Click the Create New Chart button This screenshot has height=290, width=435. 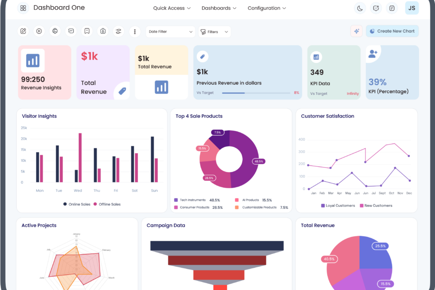tap(392, 31)
